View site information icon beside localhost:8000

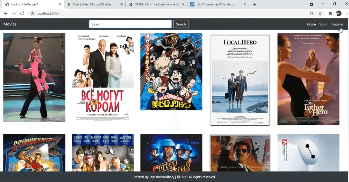point(32,13)
